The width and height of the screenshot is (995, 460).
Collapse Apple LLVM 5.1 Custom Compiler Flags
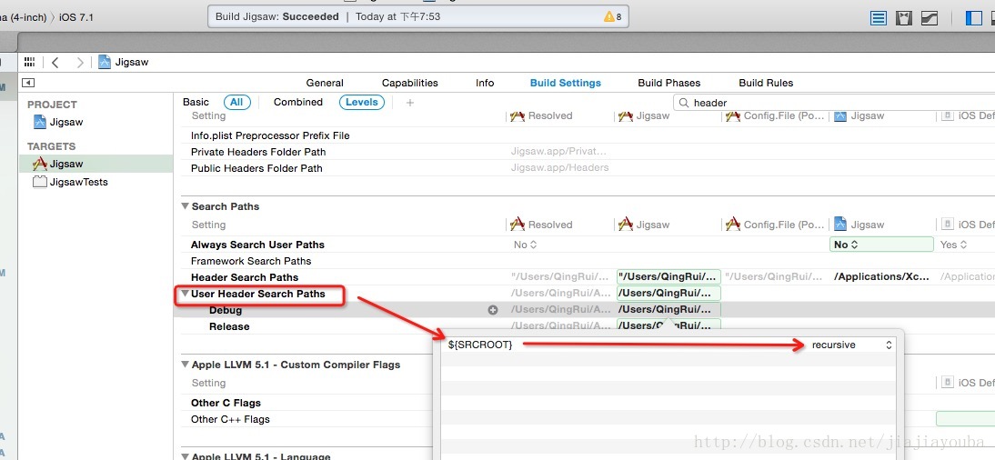(186, 365)
